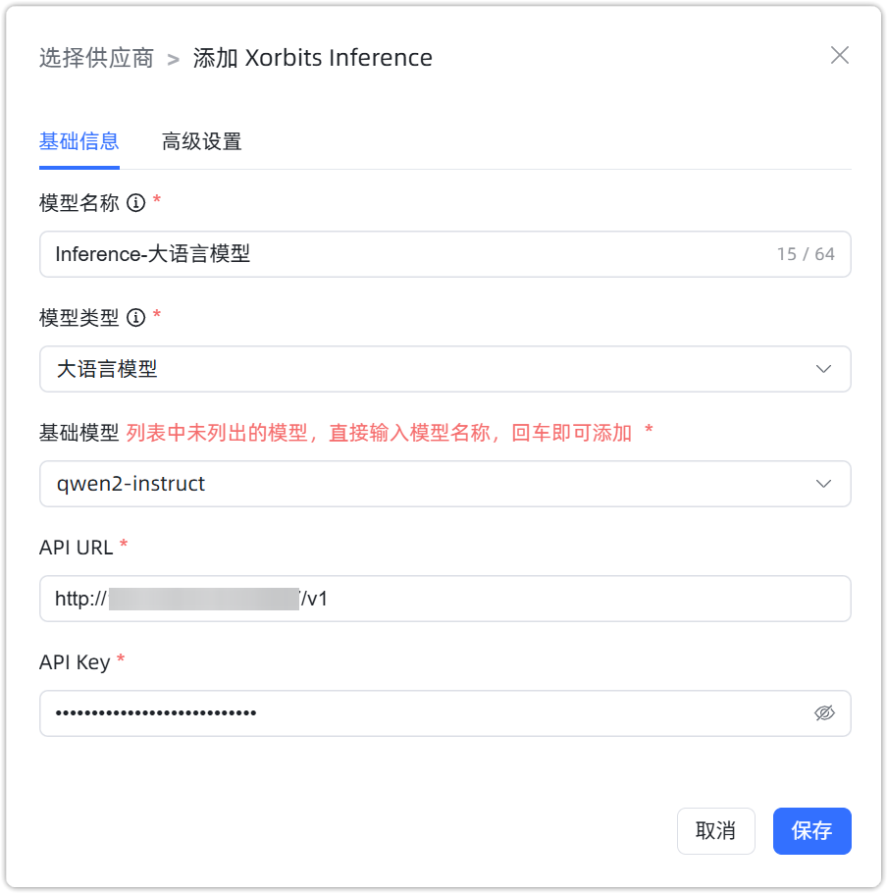Click the 大语言模型 selected value text
Screen dimensions: 887x893
(107, 369)
